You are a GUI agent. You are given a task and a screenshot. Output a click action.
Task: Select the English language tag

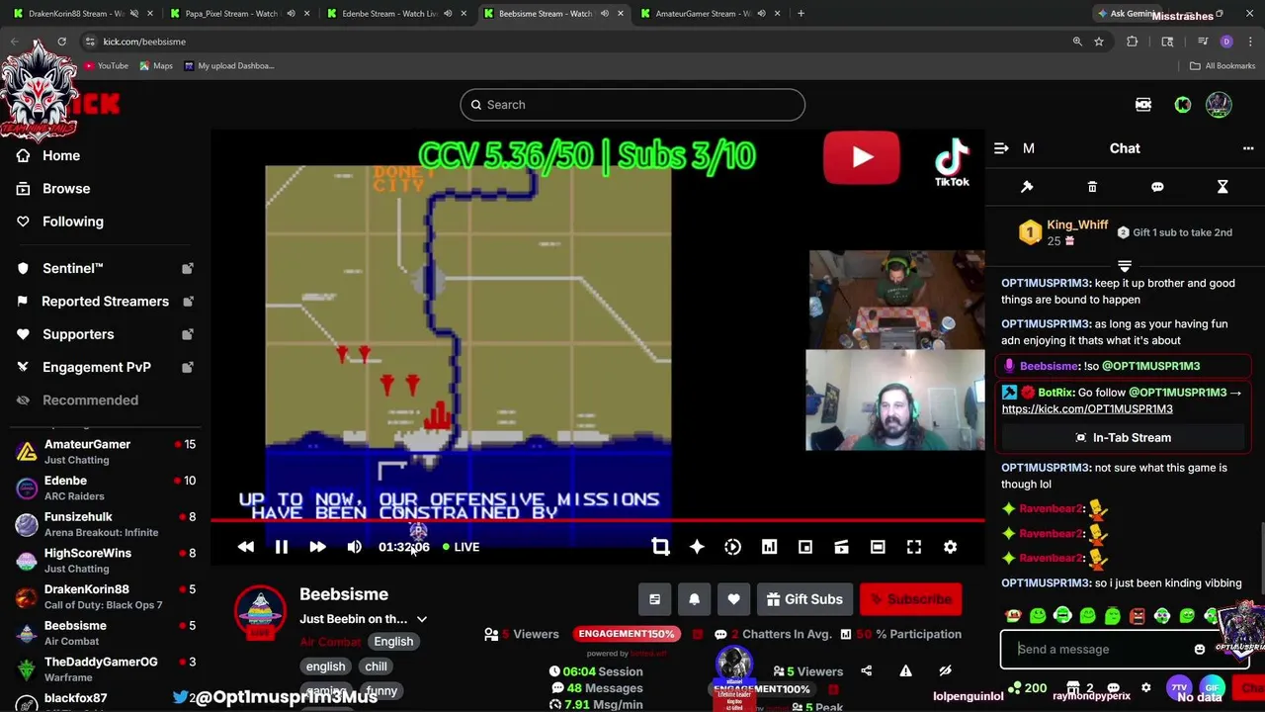(x=393, y=642)
